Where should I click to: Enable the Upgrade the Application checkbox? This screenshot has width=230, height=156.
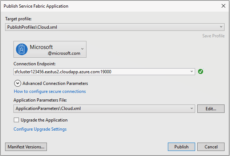point(16,120)
